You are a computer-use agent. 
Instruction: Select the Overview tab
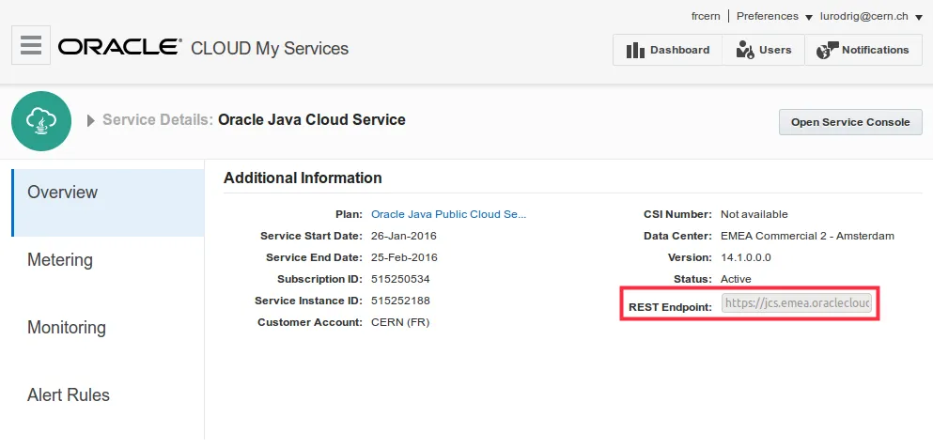pos(108,202)
